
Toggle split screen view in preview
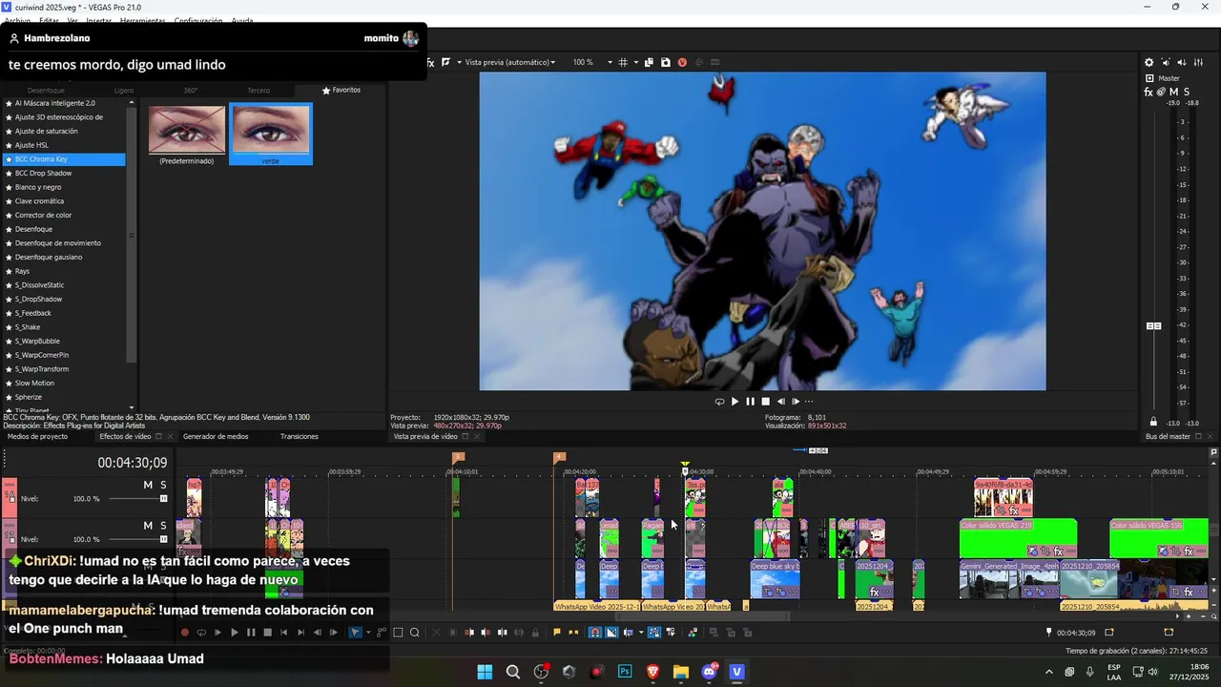pyautogui.click(x=445, y=62)
